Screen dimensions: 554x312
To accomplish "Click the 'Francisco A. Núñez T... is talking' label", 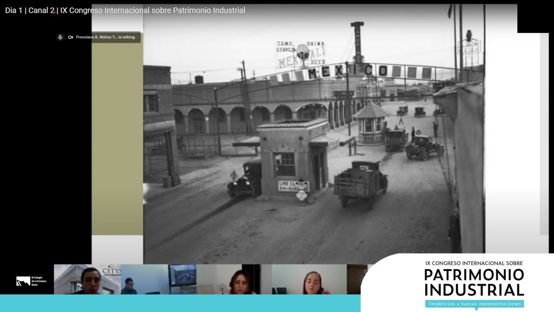I will click(105, 37).
